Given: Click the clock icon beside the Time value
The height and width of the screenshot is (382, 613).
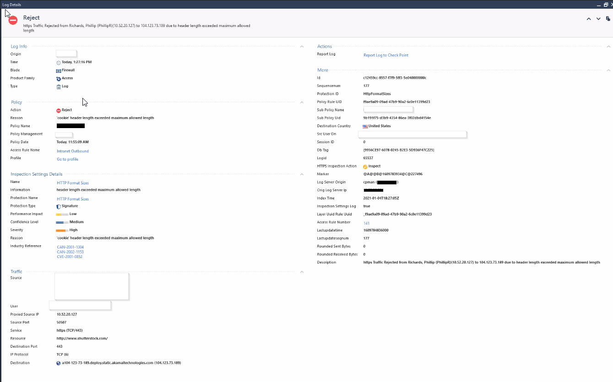Looking at the screenshot, I should (59, 62).
